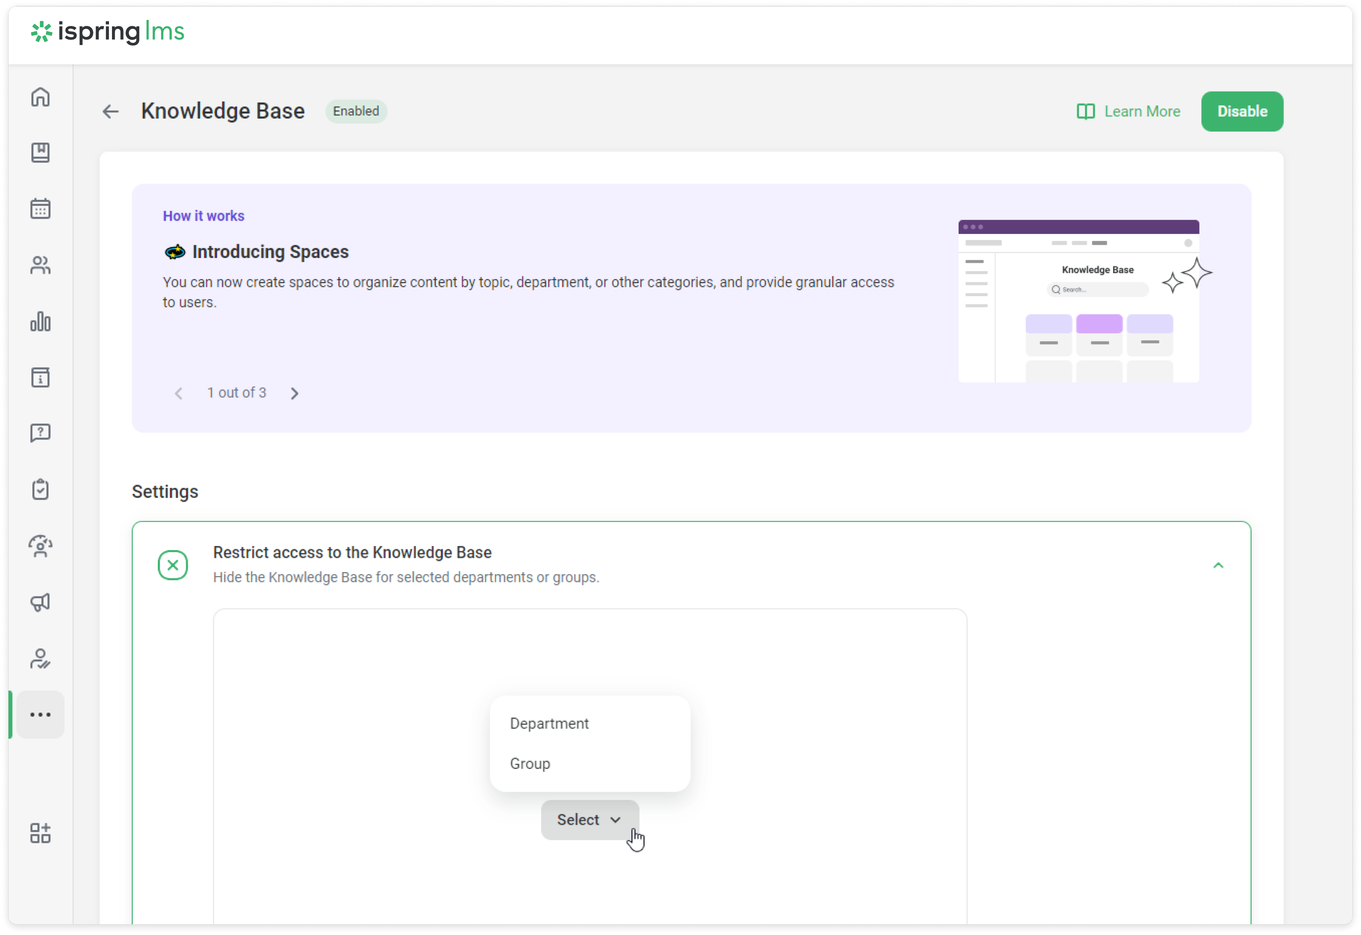Open the Learn More link
The height and width of the screenshot is (935, 1361).
pos(1128,111)
